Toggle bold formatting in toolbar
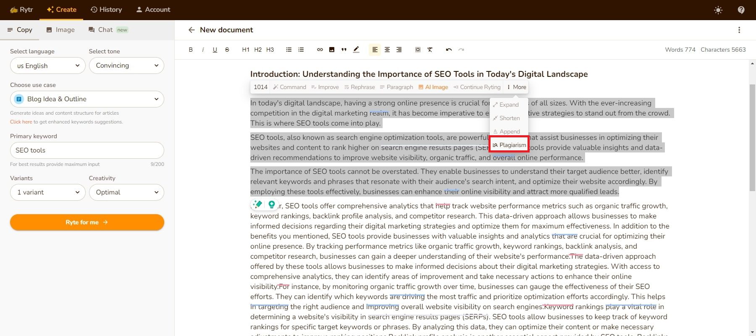The width and height of the screenshot is (756, 336). tap(191, 50)
